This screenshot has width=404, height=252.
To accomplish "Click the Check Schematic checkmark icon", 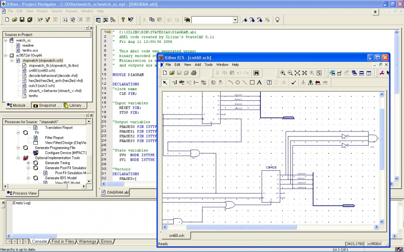I will click(x=293, y=83).
